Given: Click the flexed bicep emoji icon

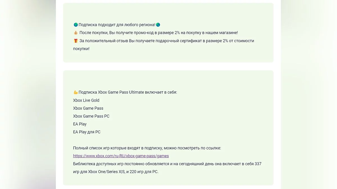Looking at the screenshot, I should [x=76, y=92].
